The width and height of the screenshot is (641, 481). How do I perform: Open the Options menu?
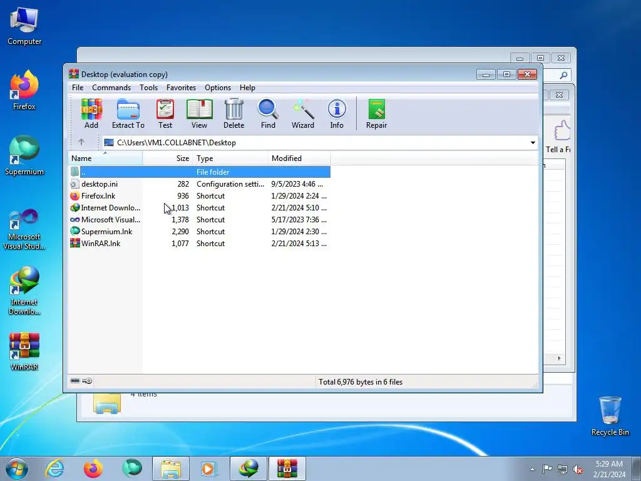tap(218, 88)
